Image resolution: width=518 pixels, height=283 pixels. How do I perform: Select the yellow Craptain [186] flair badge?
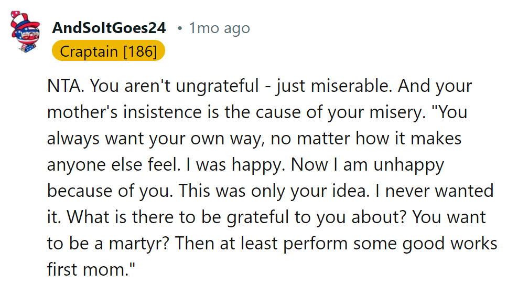[x=109, y=51]
